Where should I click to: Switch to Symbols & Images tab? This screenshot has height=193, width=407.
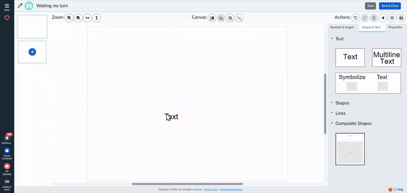click(342, 27)
